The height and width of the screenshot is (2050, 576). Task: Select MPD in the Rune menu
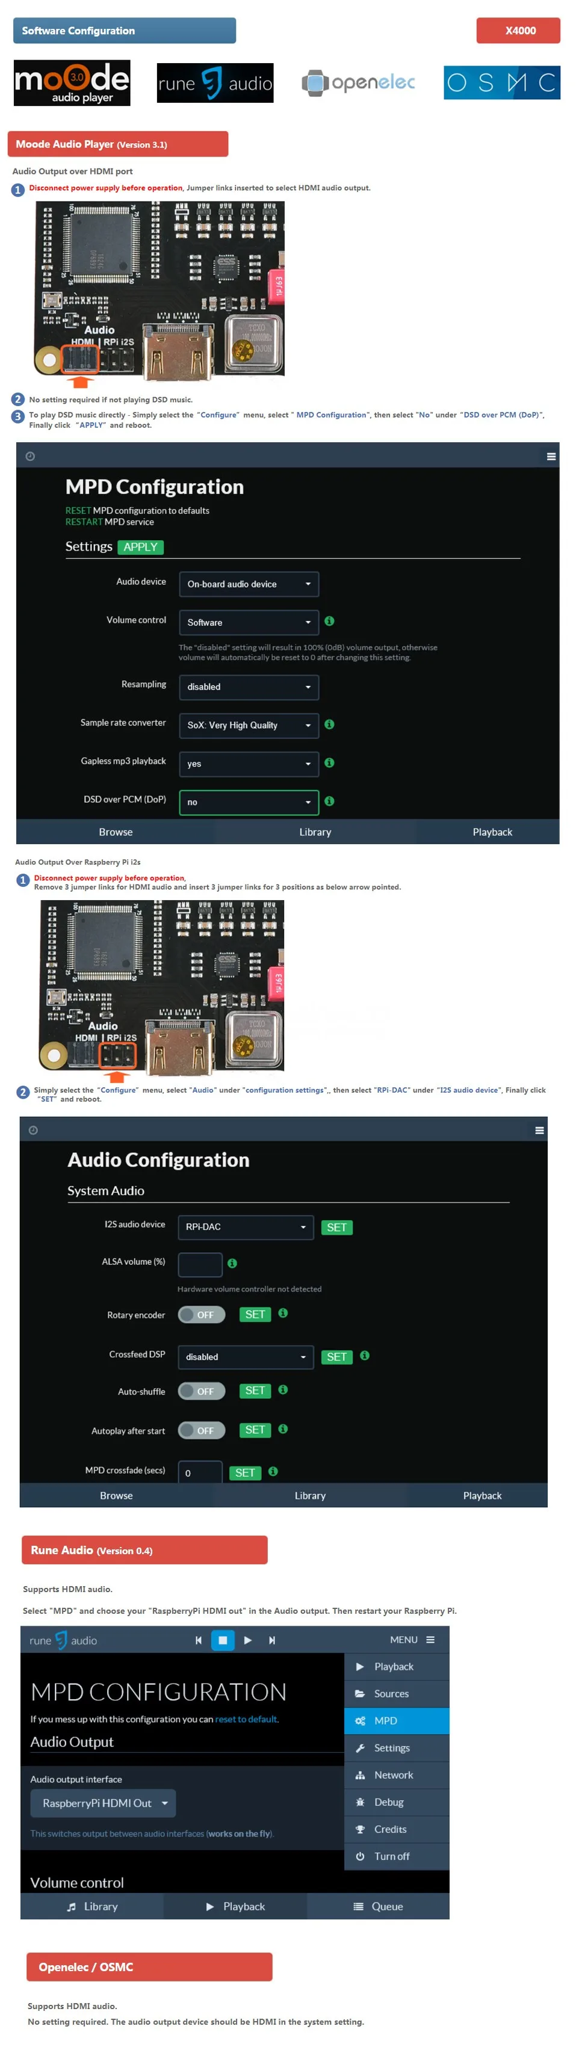coord(397,1720)
